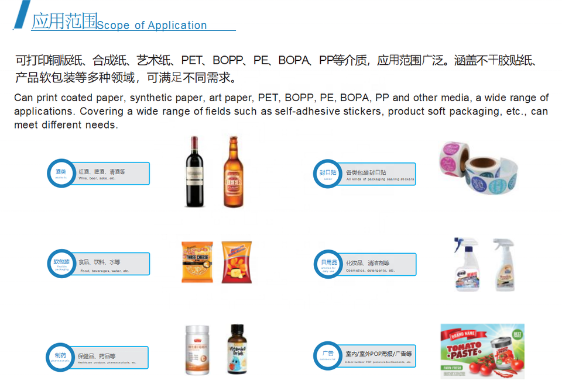
Task: Click the 广告 commercial circle icon
Action: tap(328, 355)
